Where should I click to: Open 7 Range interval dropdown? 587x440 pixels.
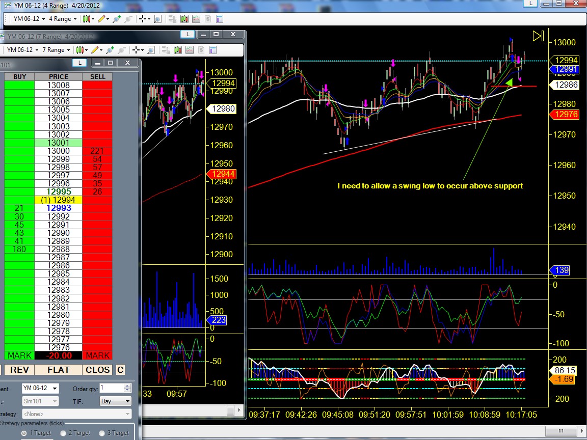[56, 50]
